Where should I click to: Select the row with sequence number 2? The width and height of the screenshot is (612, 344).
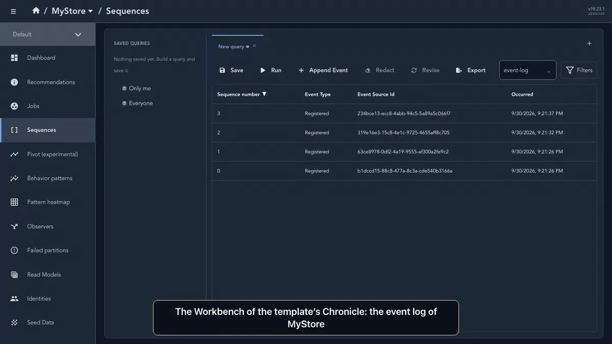(404, 133)
